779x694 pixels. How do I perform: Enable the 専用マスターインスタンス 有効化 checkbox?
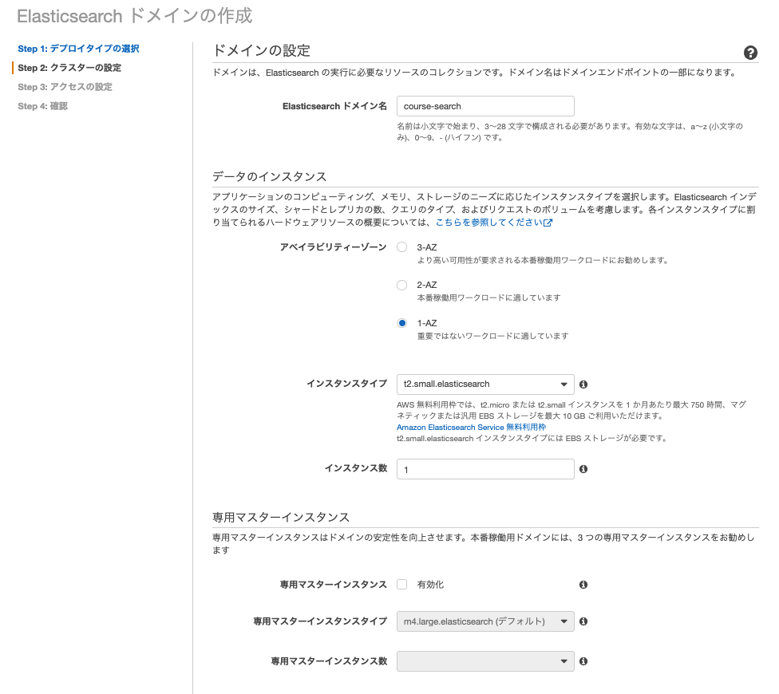pos(402,585)
